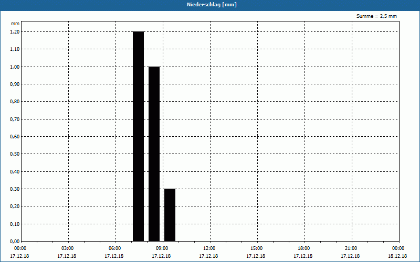420x262 pixels.
Task: Click the 1,00 y-axis value
Action: pyautogui.click(x=15, y=67)
